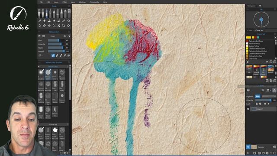Viewport: 277px width, 156px height.
Task: Pick the teal color swatch
Action: coord(258,38)
